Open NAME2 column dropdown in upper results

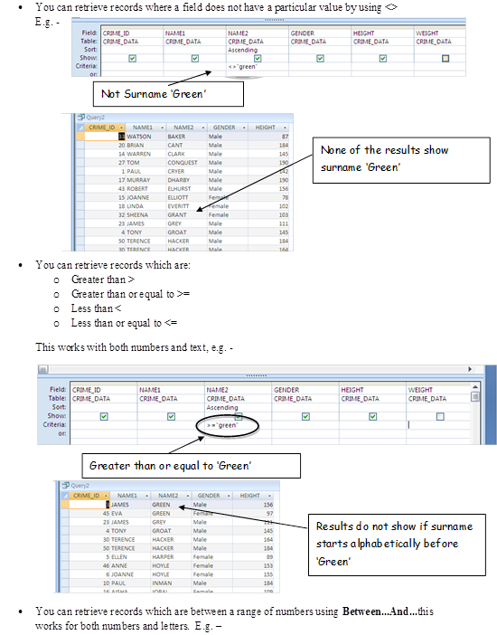pyautogui.click(x=203, y=128)
